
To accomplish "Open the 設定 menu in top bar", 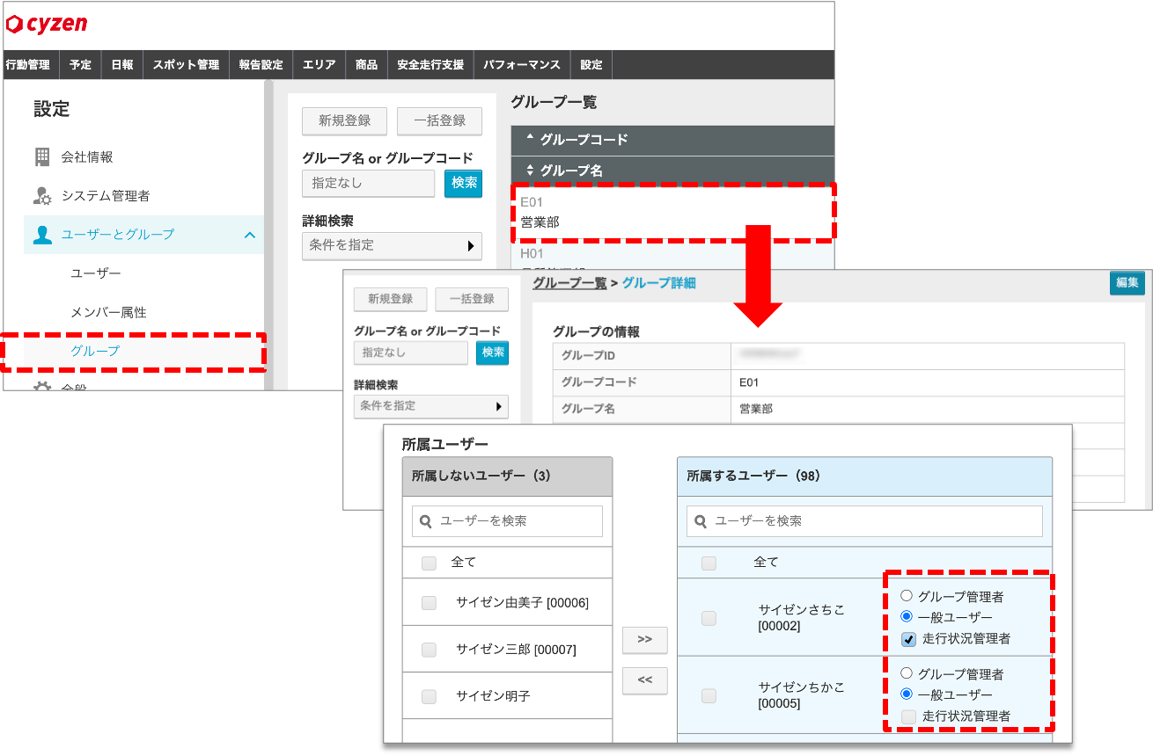I will (591, 65).
